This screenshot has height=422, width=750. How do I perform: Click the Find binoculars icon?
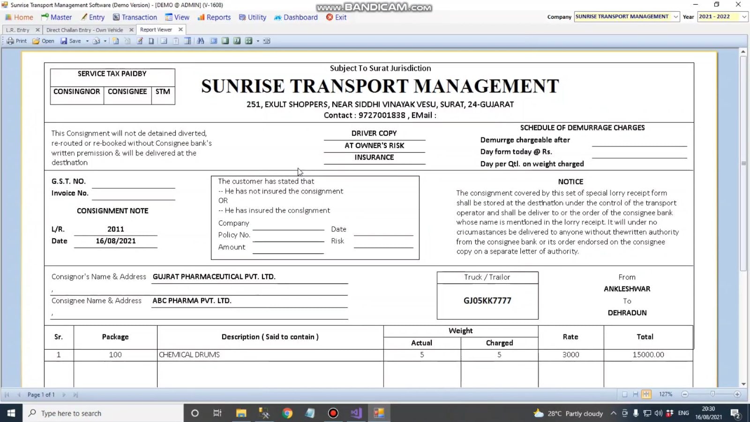click(x=201, y=41)
